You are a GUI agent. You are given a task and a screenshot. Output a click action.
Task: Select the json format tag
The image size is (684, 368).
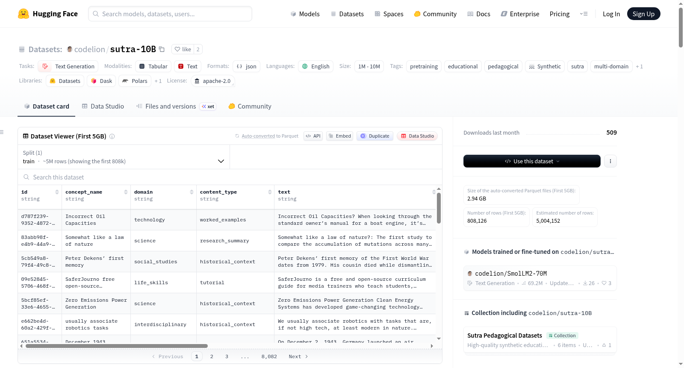(x=247, y=66)
